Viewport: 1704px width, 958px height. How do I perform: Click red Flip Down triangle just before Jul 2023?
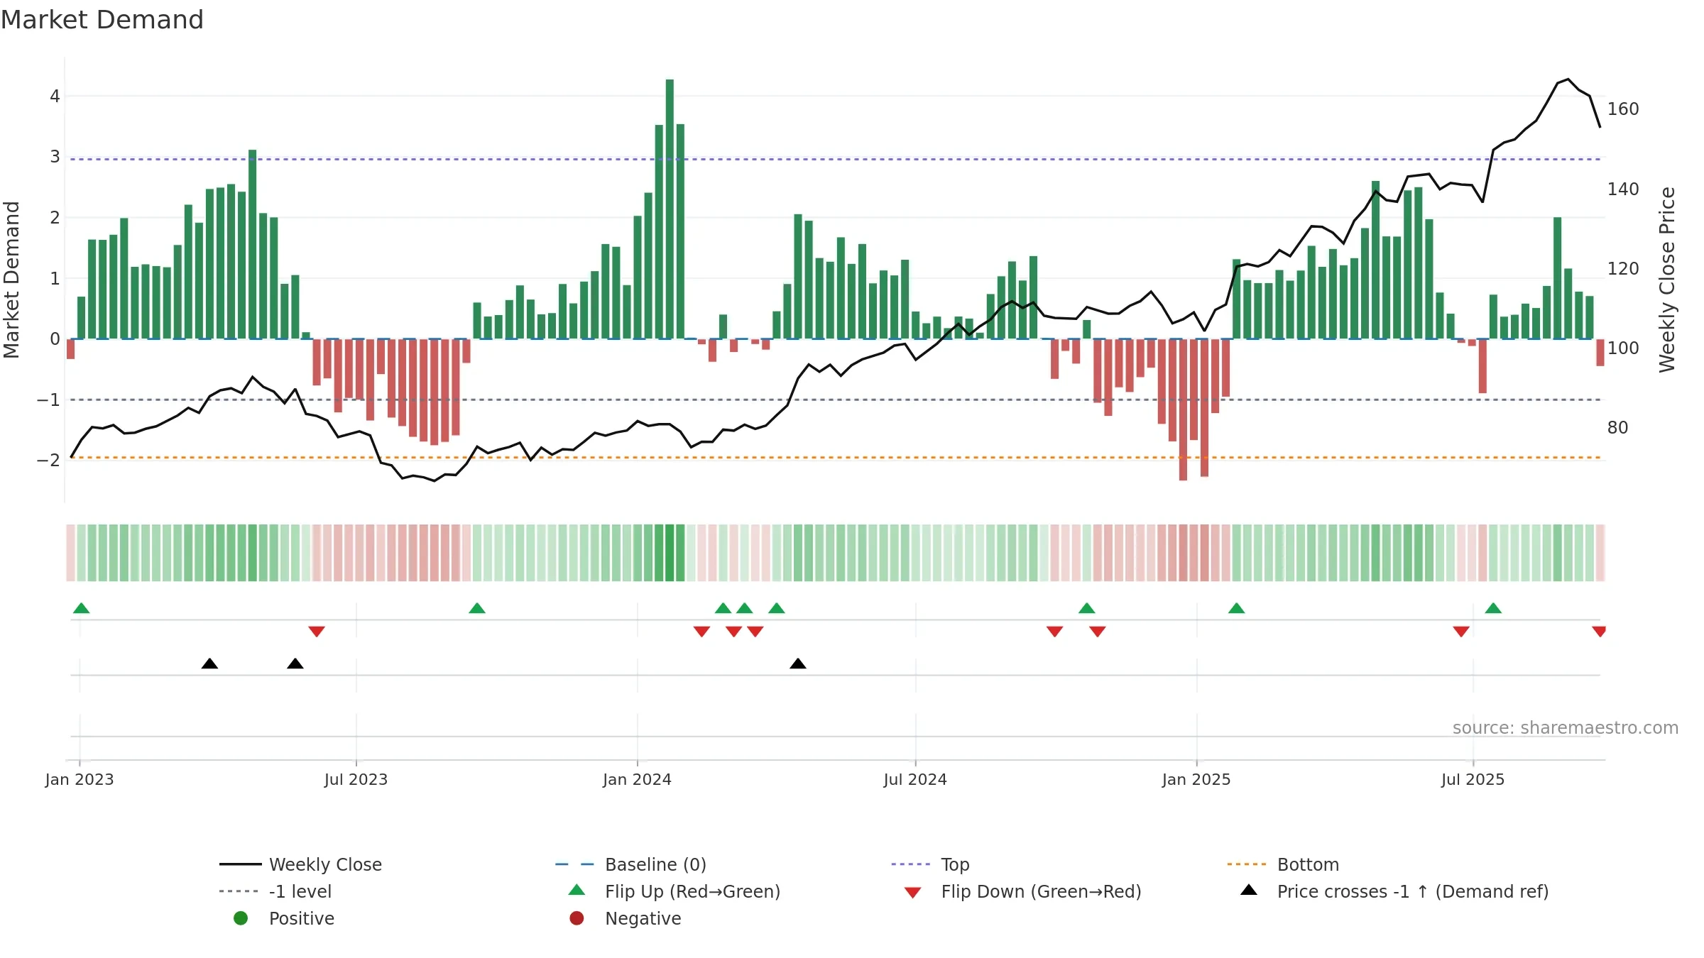317,632
